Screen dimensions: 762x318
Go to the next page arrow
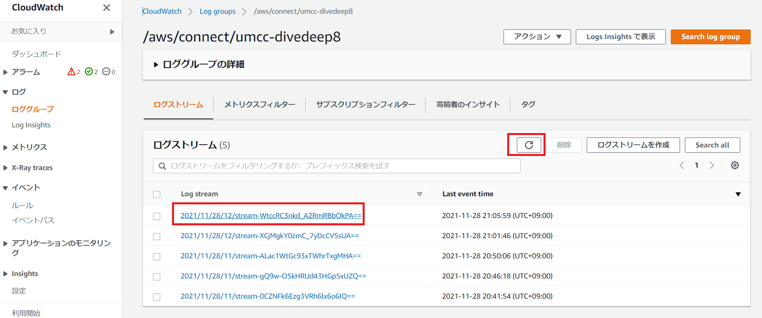click(x=712, y=165)
